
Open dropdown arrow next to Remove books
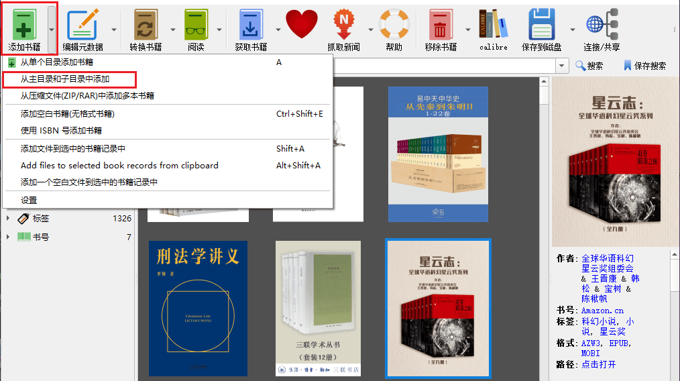[x=467, y=30]
